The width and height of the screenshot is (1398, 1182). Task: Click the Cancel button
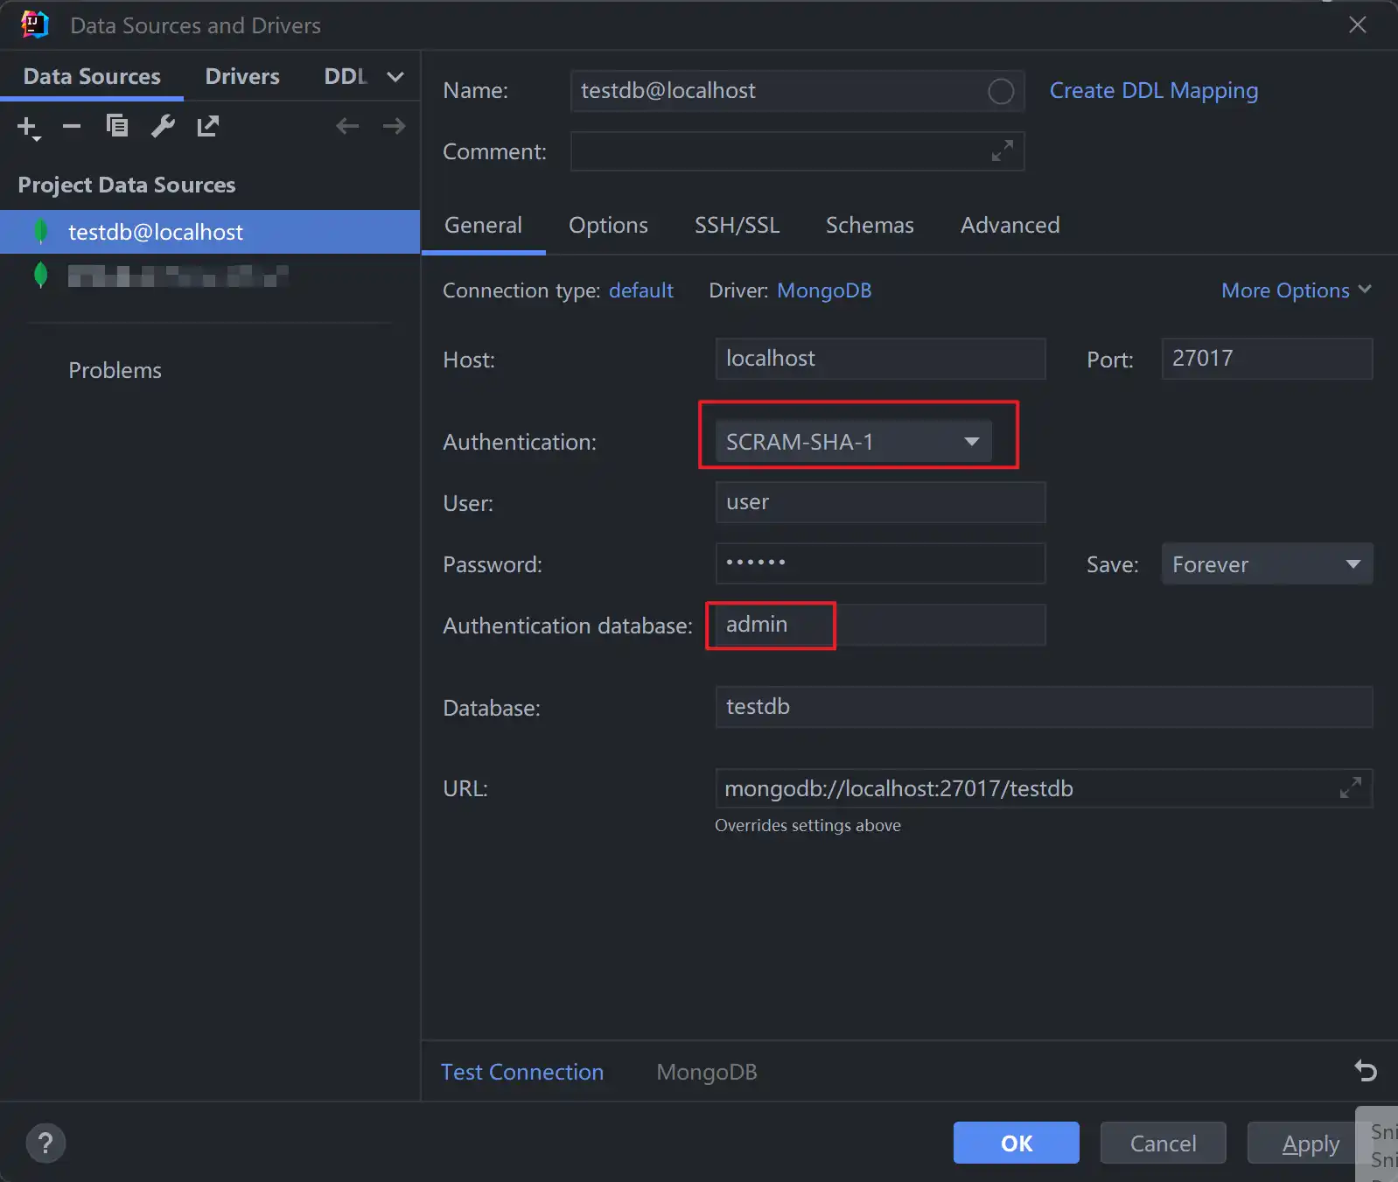click(x=1163, y=1143)
